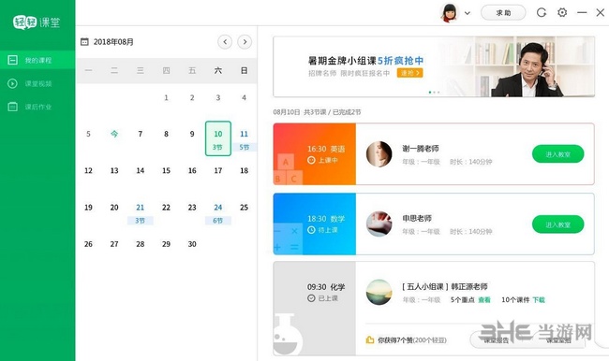This screenshot has width=609, height=361.
Task: Open 我的课程 in the sidebar
Action: pos(37,60)
